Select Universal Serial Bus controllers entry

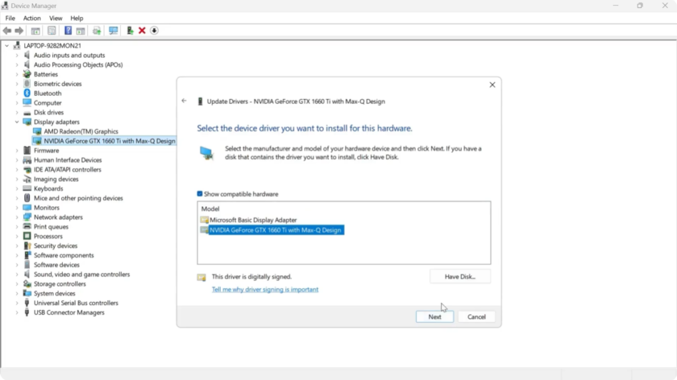[76, 303]
